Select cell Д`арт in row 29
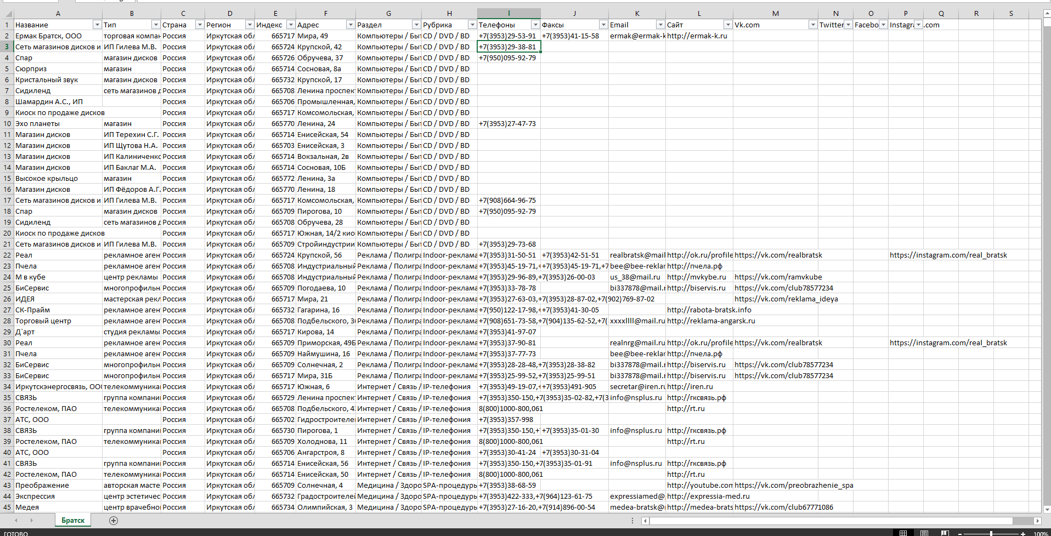This screenshot has width=1051, height=536. 58,332
